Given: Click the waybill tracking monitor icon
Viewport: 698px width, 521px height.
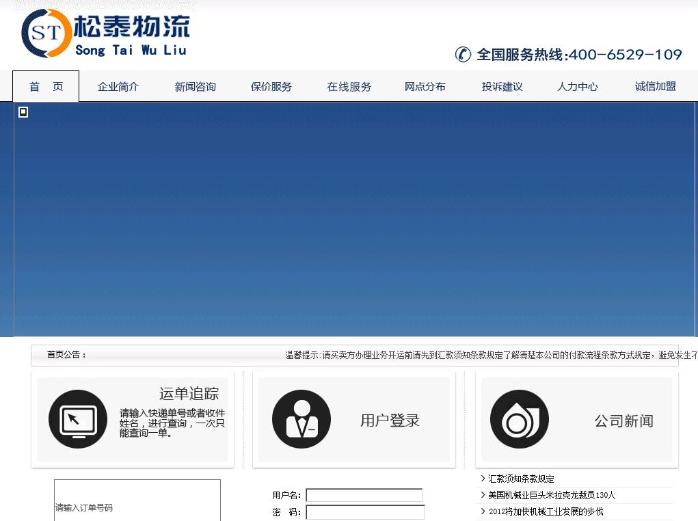Looking at the screenshot, I should click(78, 419).
